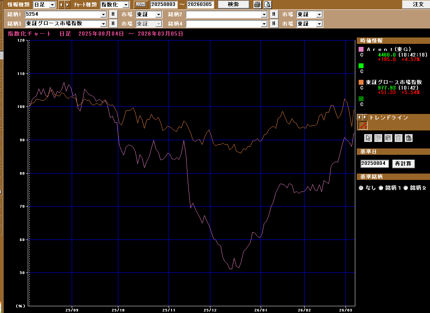This screenshot has height=313, width=430.
Task: Select the なし radio button under 基準銘柄
Action: coord(361,188)
